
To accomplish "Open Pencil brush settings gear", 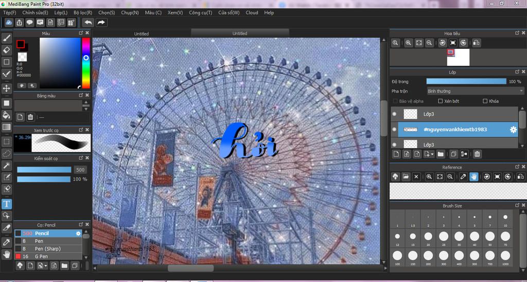I will pos(78,233).
